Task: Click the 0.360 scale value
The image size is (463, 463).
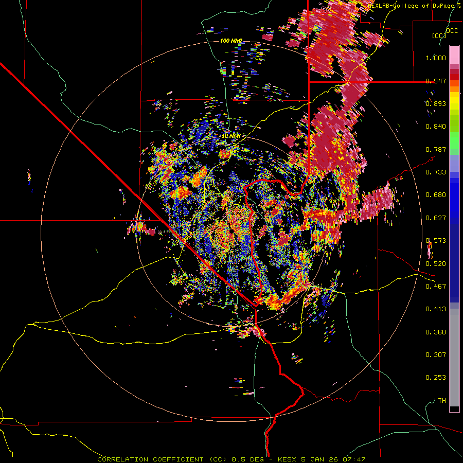Action: pyautogui.click(x=436, y=332)
